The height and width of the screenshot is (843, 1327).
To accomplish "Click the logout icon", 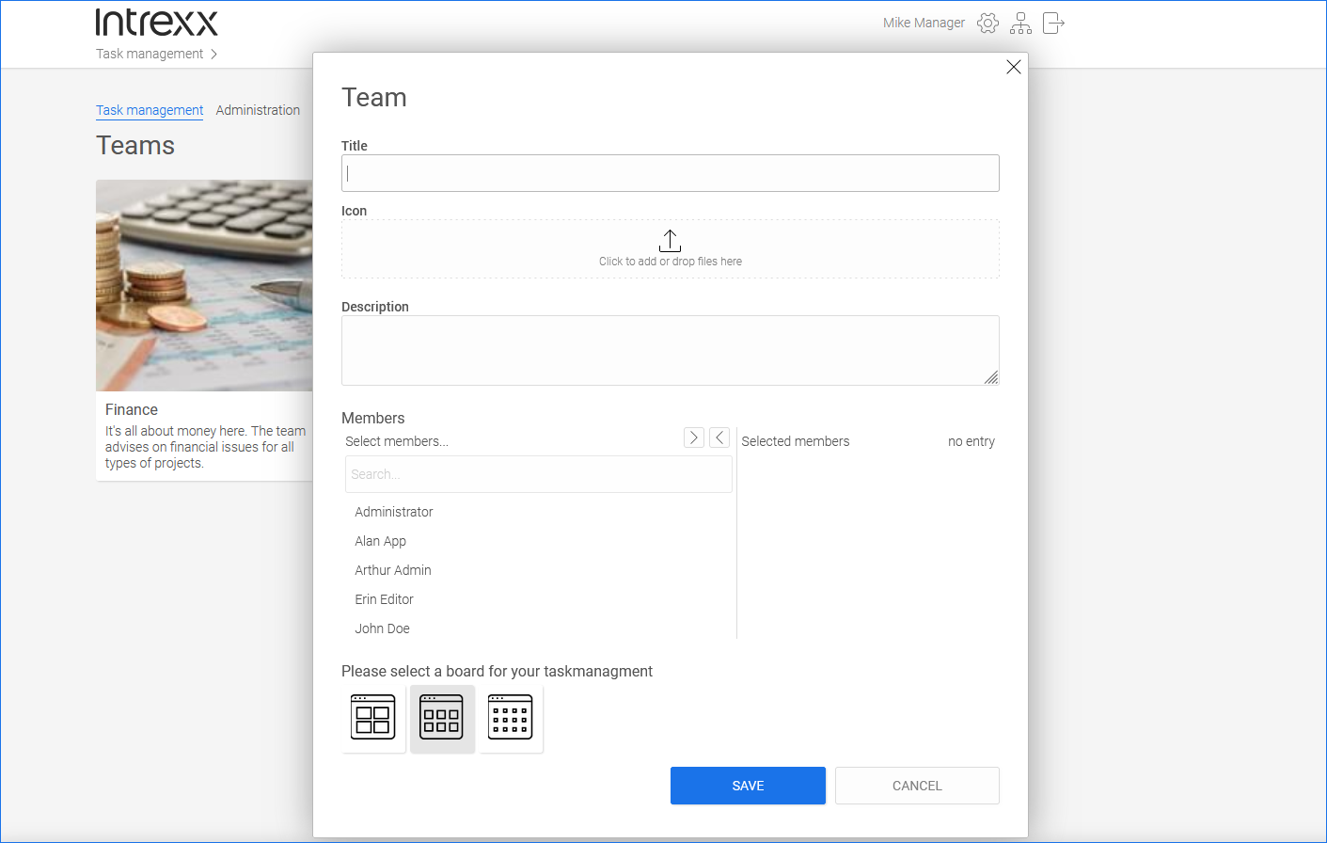I will [x=1053, y=23].
